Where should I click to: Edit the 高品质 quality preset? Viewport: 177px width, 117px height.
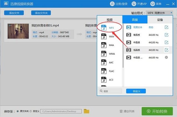coord(166,35)
